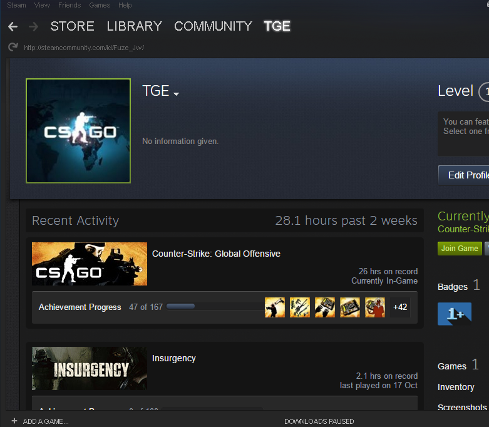Image resolution: width=489 pixels, height=427 pixels.
Task: Open the fifth achievement icon with red figure
Action: pyautogui.click(x=375, y=307)
